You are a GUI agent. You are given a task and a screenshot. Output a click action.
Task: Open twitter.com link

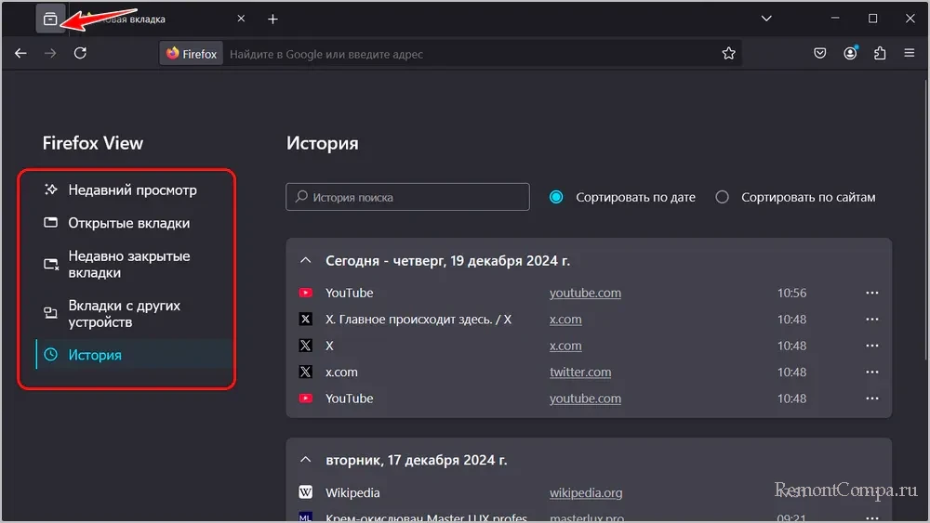pos(580,373)
